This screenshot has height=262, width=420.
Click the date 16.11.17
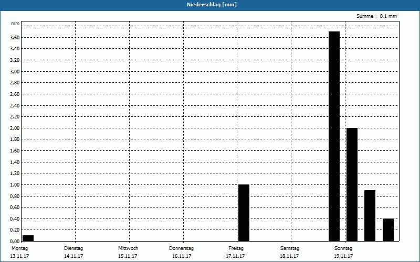(x=182, y=256)
